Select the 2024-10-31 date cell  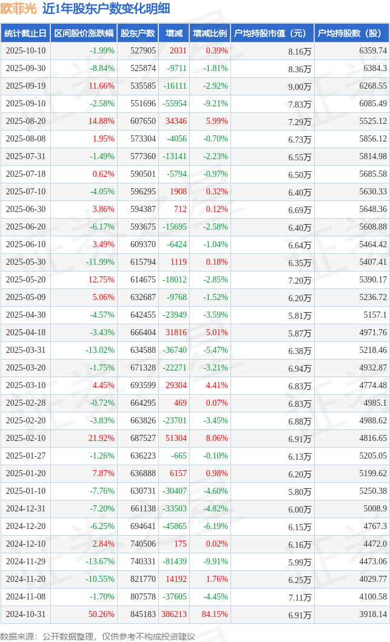coord(25,615)
